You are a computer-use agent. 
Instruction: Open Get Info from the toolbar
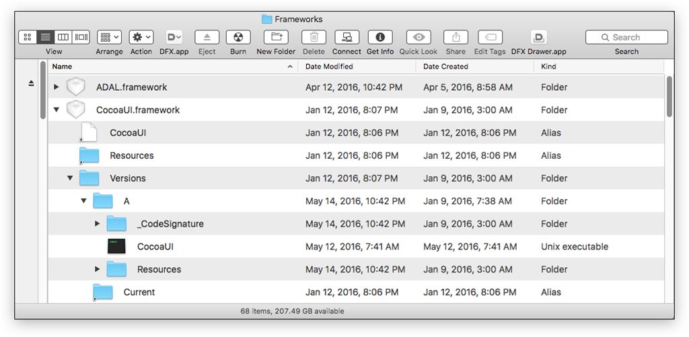pos(380,38)
